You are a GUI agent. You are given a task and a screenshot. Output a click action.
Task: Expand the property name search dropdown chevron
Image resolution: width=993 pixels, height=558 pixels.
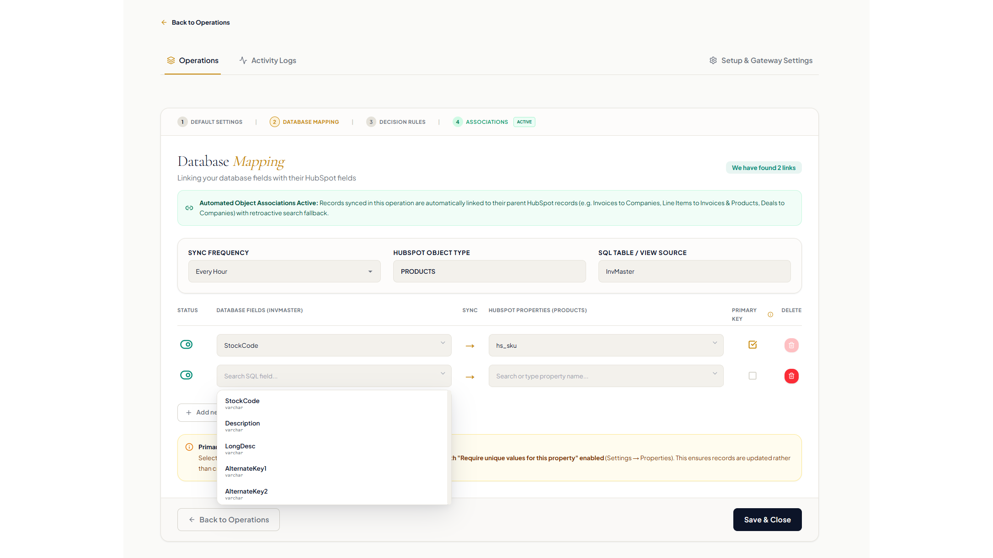pyautogui.click(x=715, y=374)
